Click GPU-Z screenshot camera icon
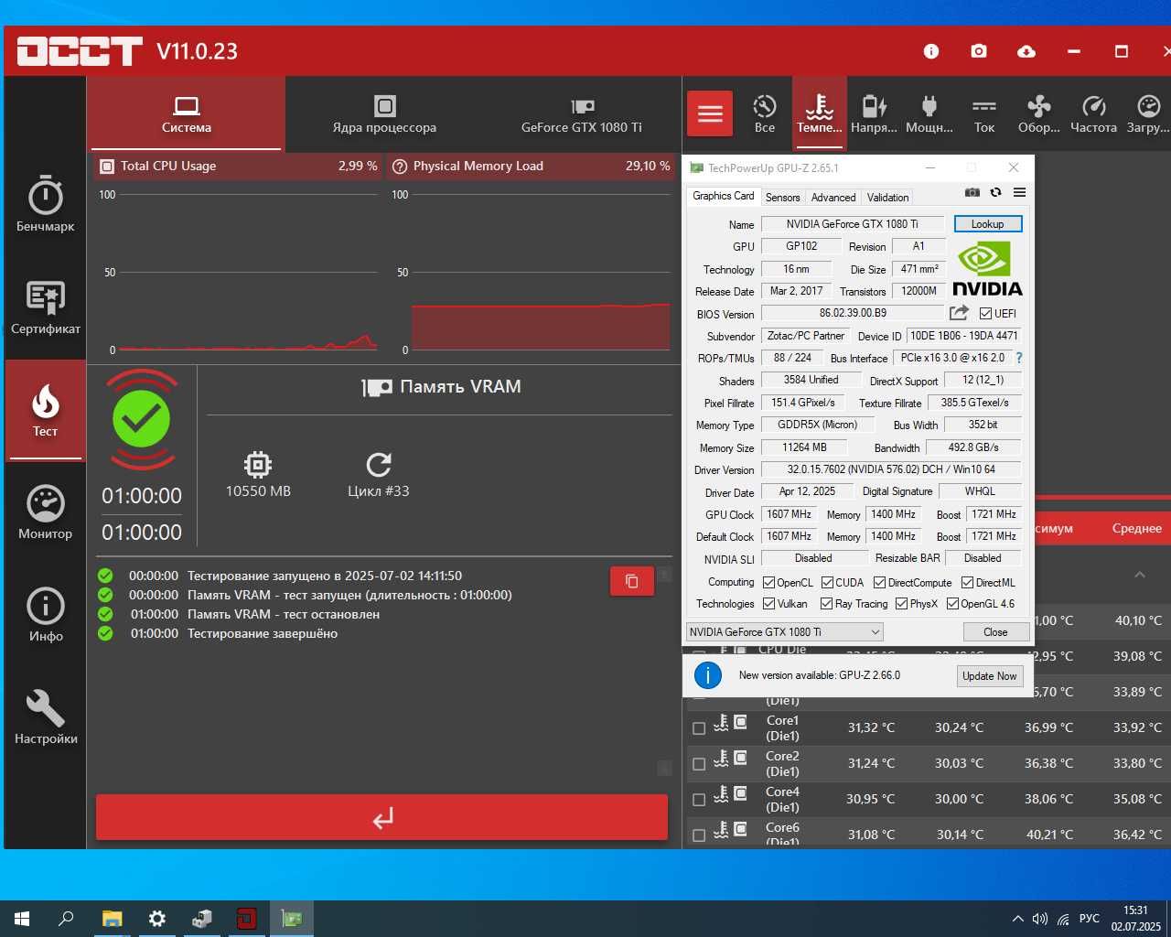Viewport: 1171px width, 937px height. click(x=972, y=192)
